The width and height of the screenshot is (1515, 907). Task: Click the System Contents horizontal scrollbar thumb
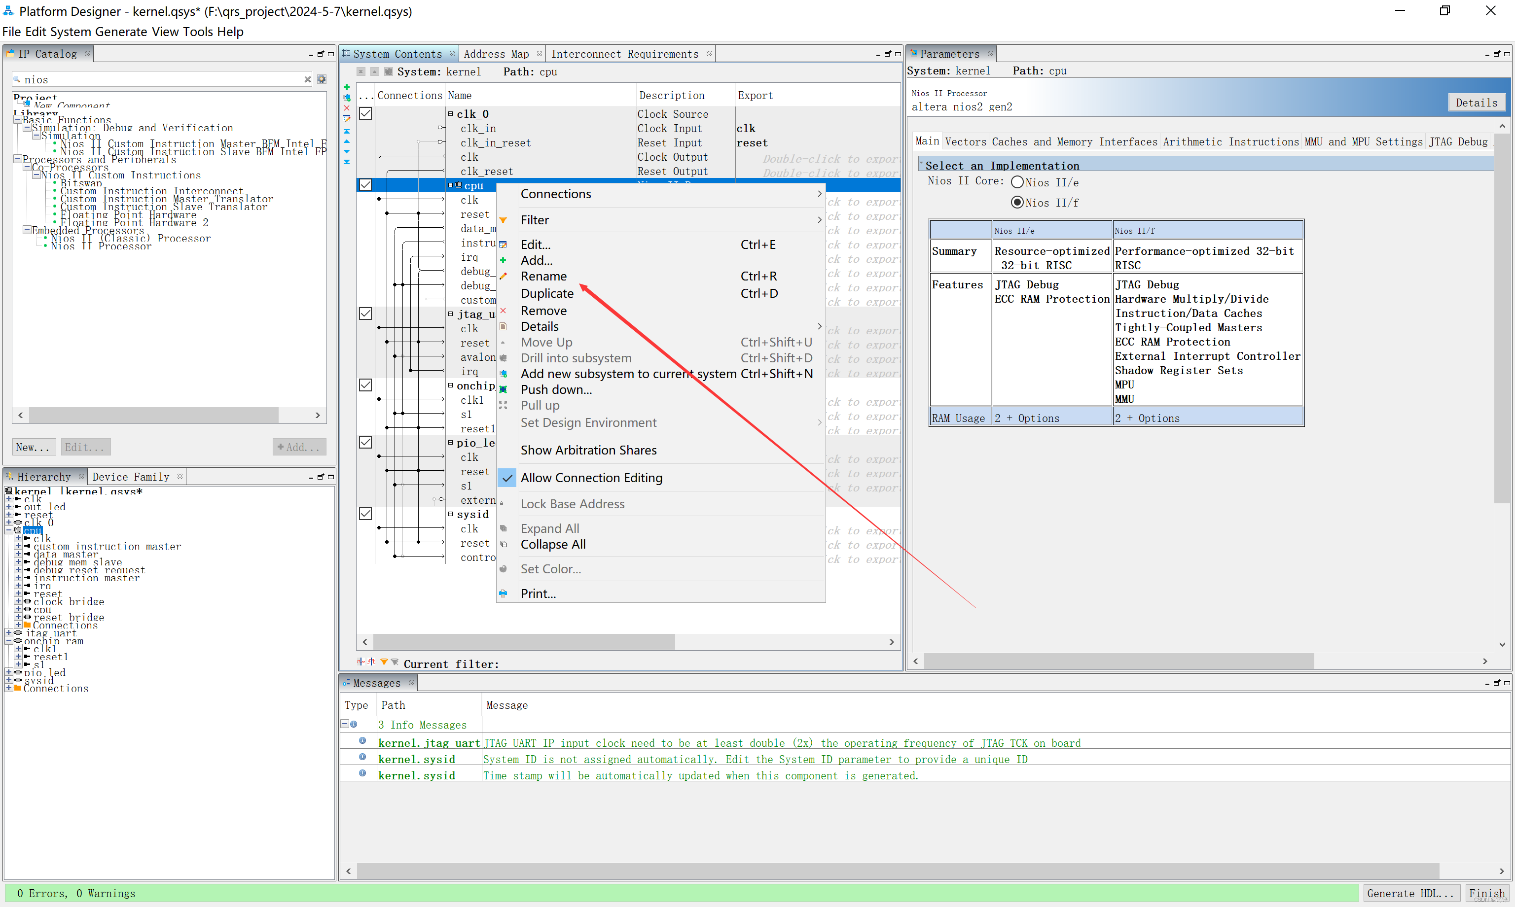pyautogui.click(x=523, y=642)
